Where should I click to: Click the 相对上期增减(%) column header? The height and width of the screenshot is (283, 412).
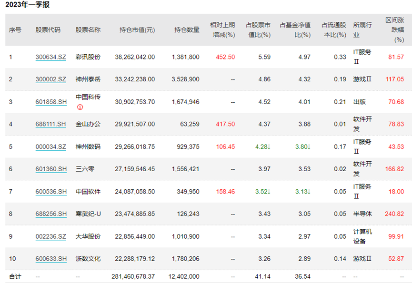[x=222, y=30]
